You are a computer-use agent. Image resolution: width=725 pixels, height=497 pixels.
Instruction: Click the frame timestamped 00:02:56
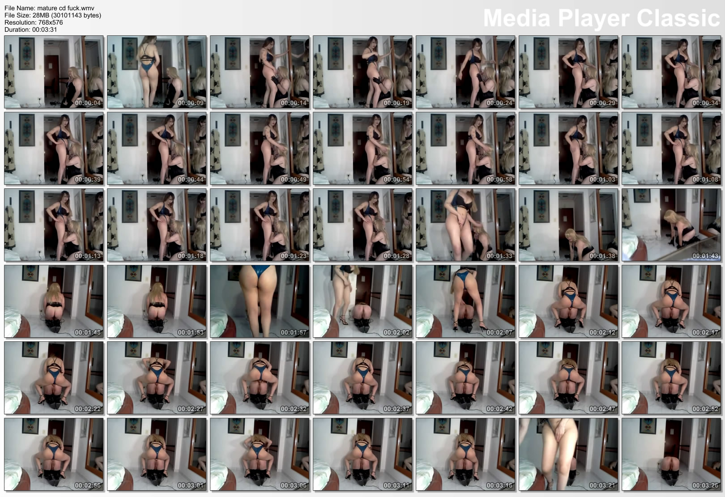click(54, 455)
